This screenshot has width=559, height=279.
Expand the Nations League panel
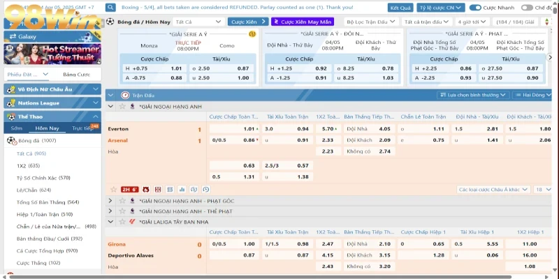[x=96, y=103]
